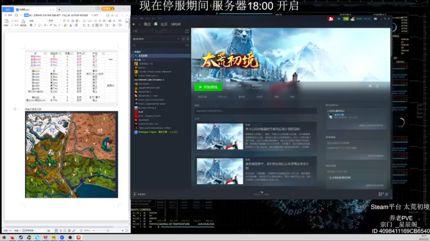Apply subscript in WPS Writer toolbar

55,25
